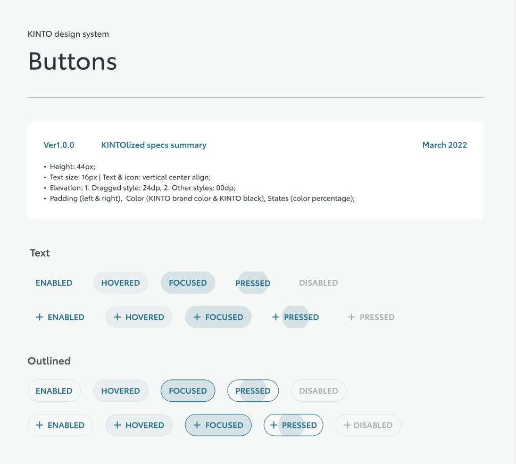Click the outlined PRESSED button without icon
This screenshot has height=464, width=516.
tap(253, 391)
